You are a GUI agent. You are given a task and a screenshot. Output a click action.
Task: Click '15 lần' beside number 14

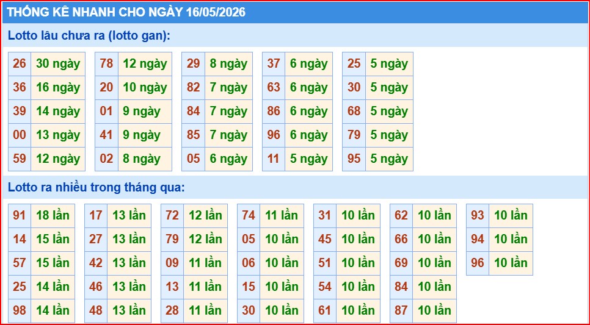(53, 240)
